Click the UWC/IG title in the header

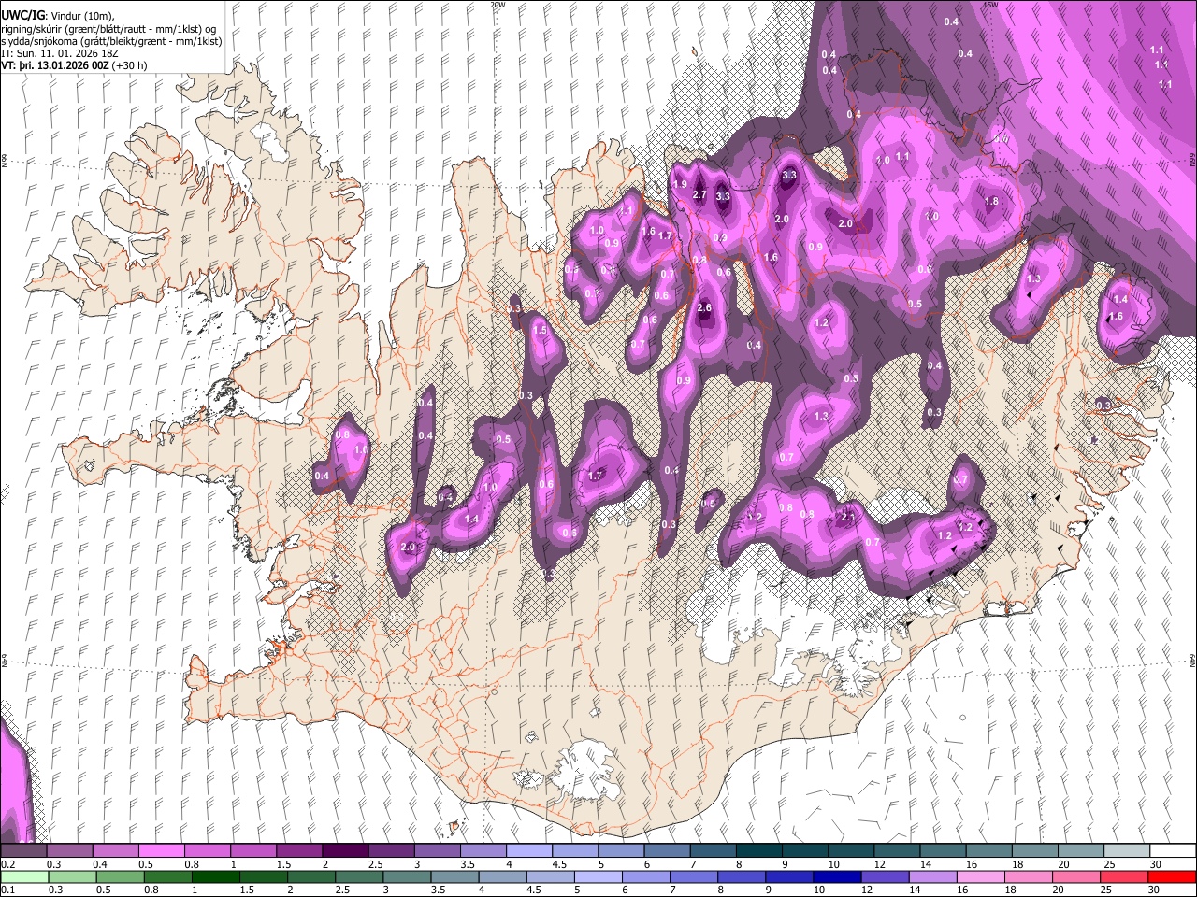coord(22,16)
